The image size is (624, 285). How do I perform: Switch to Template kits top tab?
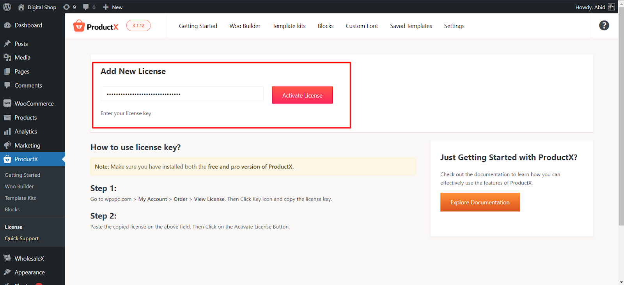point(289,26)
